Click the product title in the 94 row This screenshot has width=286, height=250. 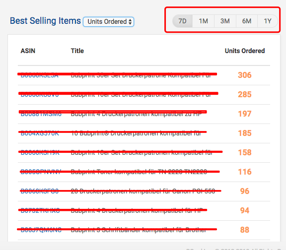pyautogui.click(x=137, y=210)
